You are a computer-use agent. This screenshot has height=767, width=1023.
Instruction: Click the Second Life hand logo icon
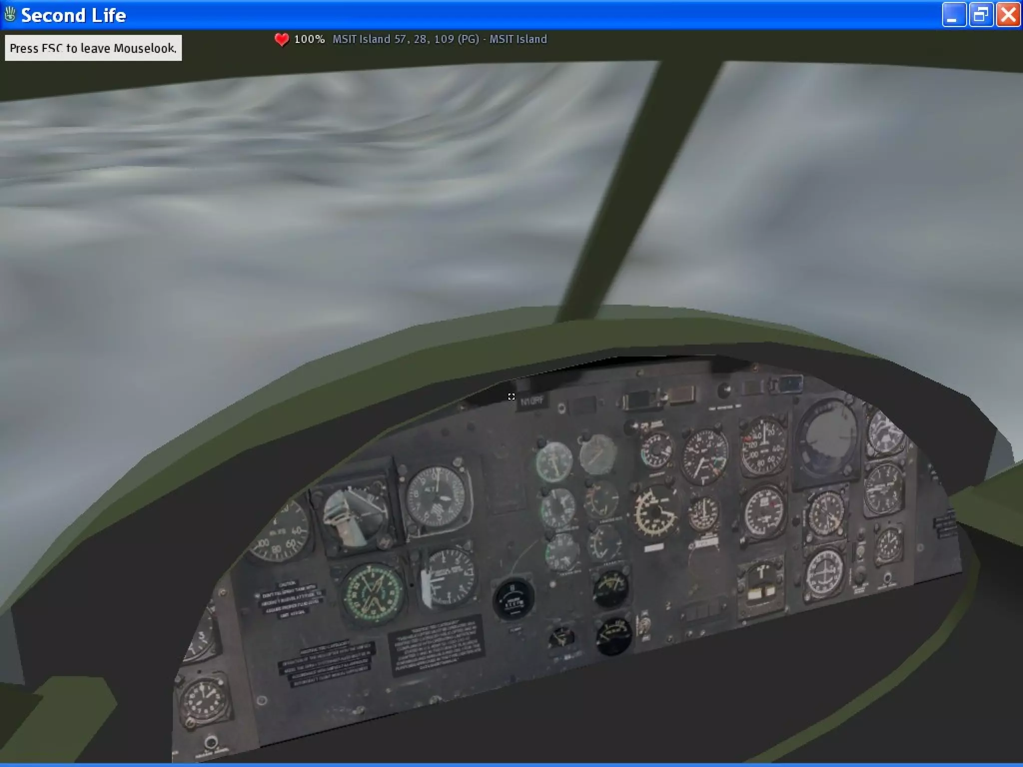10,15
